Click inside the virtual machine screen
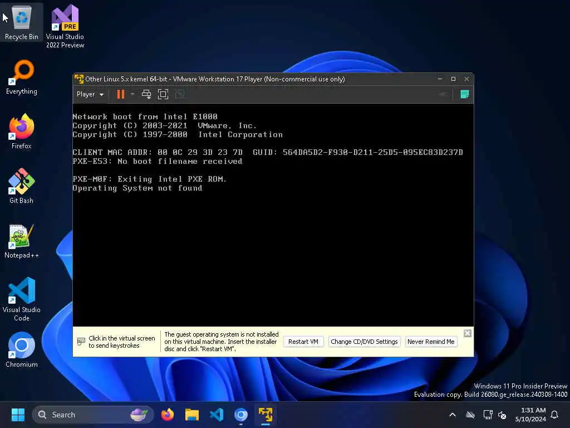570x428 pixels. tap(273, 215)
